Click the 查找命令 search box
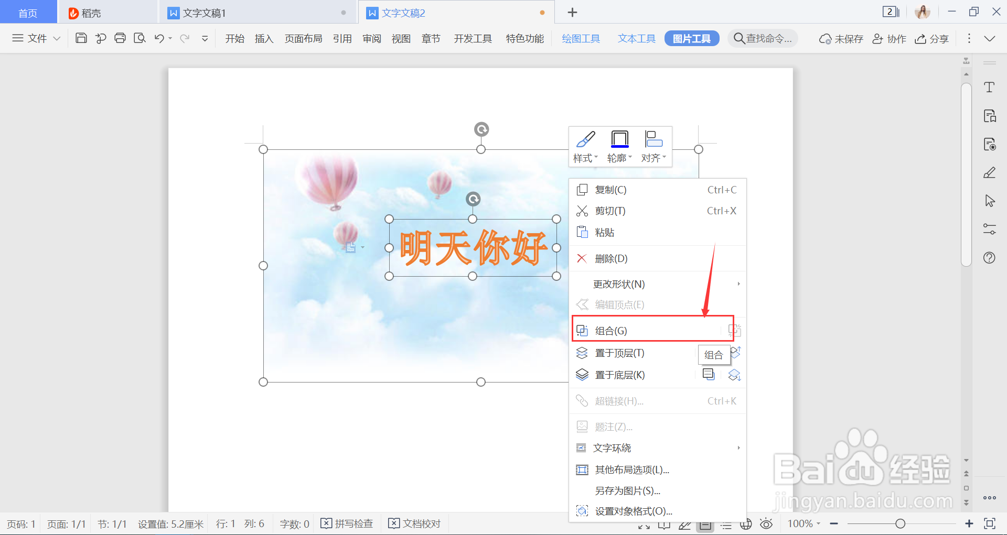 click(x=763, y=38)
